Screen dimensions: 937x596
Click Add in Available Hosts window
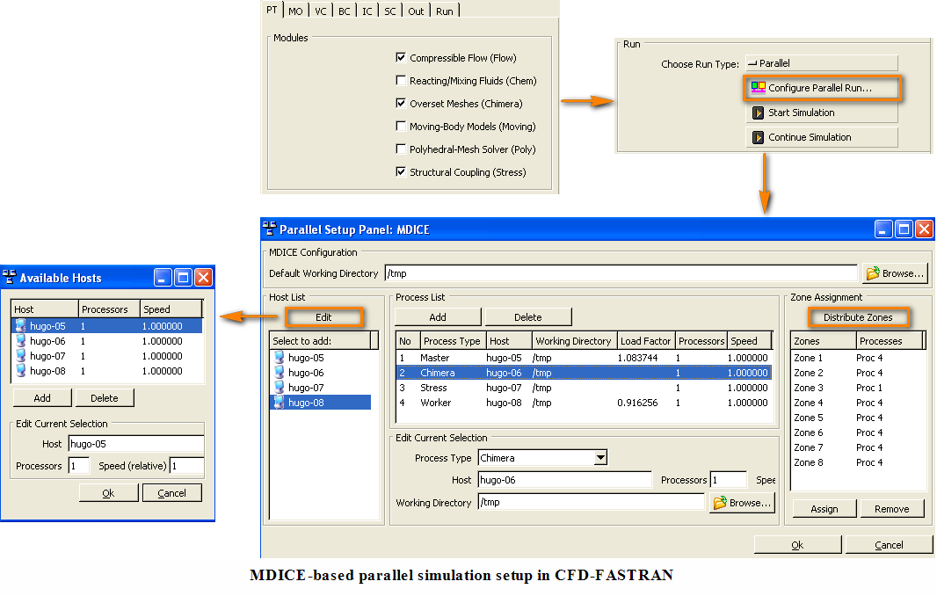(x=42, y=397)
